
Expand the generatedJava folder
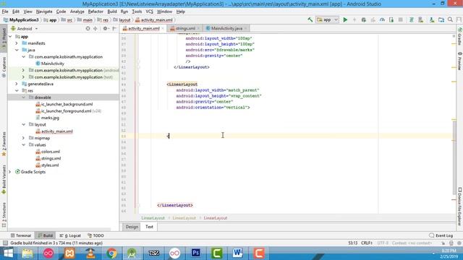point(17,84)
